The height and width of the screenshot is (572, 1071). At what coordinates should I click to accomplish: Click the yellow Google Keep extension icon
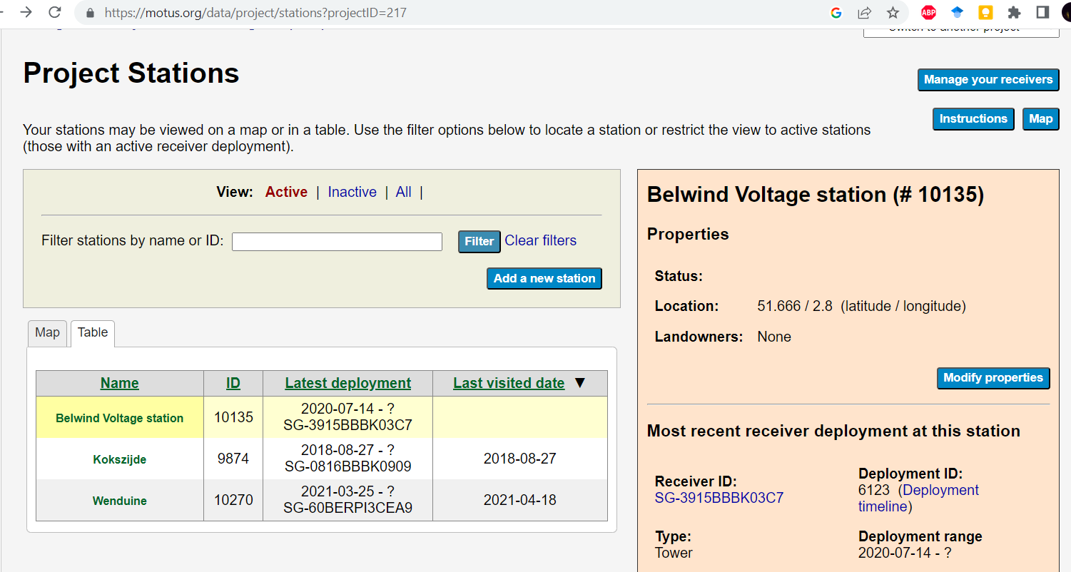click(x=985, y=12)
